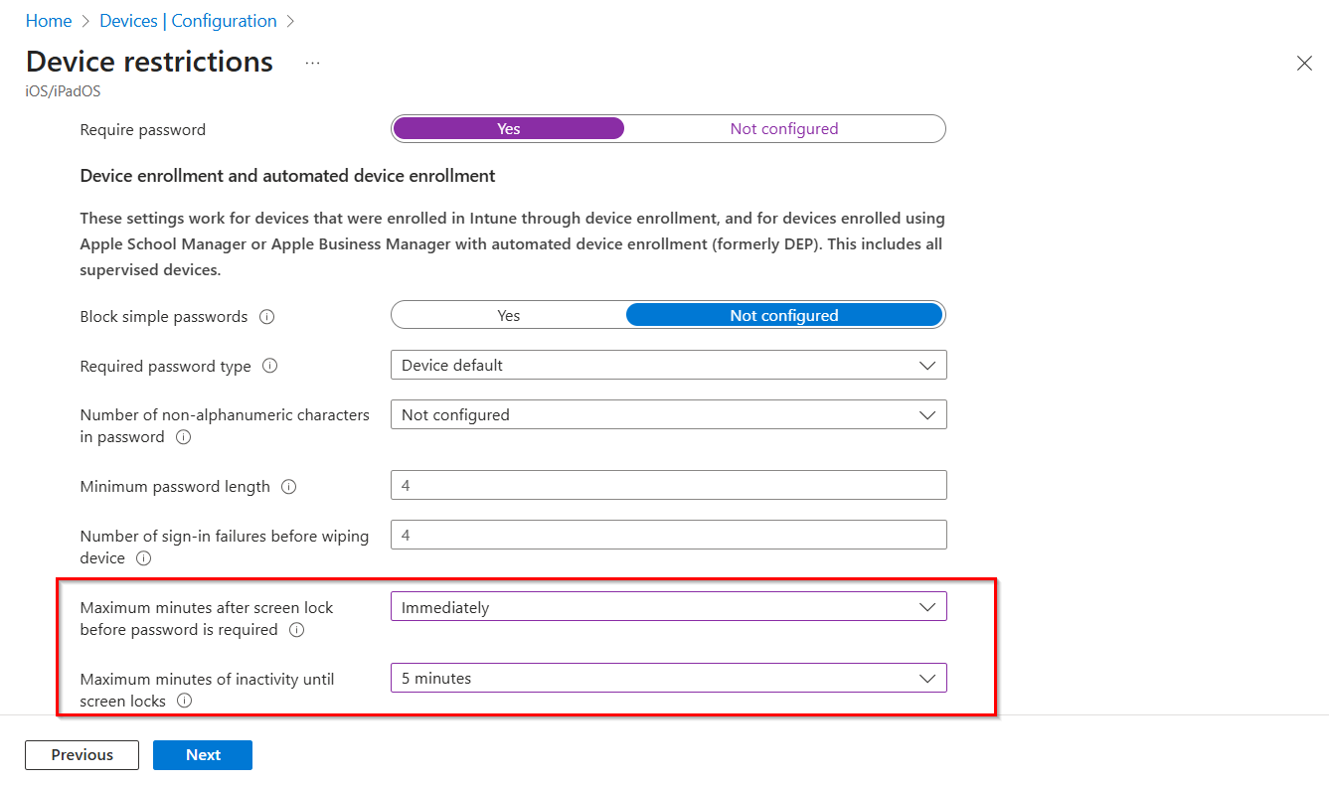Navigate to Home via the breadcrumb
The height and width of the screenshot is (785, 1329).
pyautogui.click(x=48, y=20)
